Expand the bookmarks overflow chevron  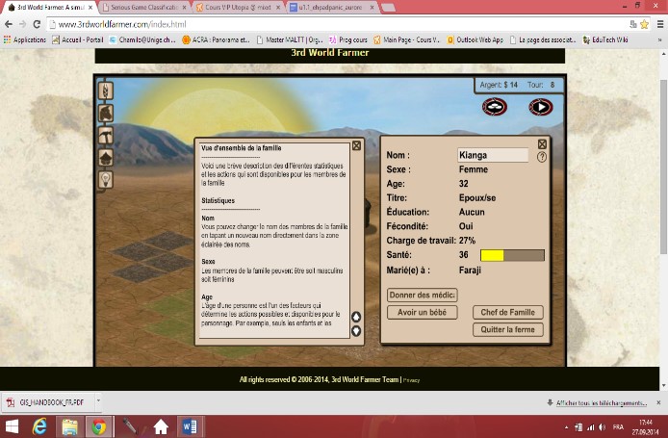660,39
